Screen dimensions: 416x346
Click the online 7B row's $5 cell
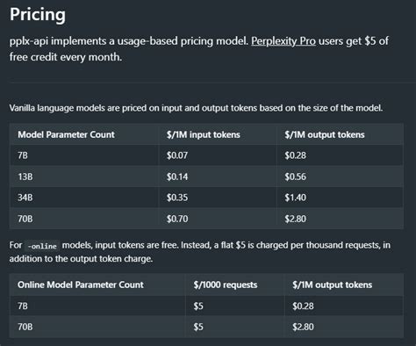click(x=198, y=306)
